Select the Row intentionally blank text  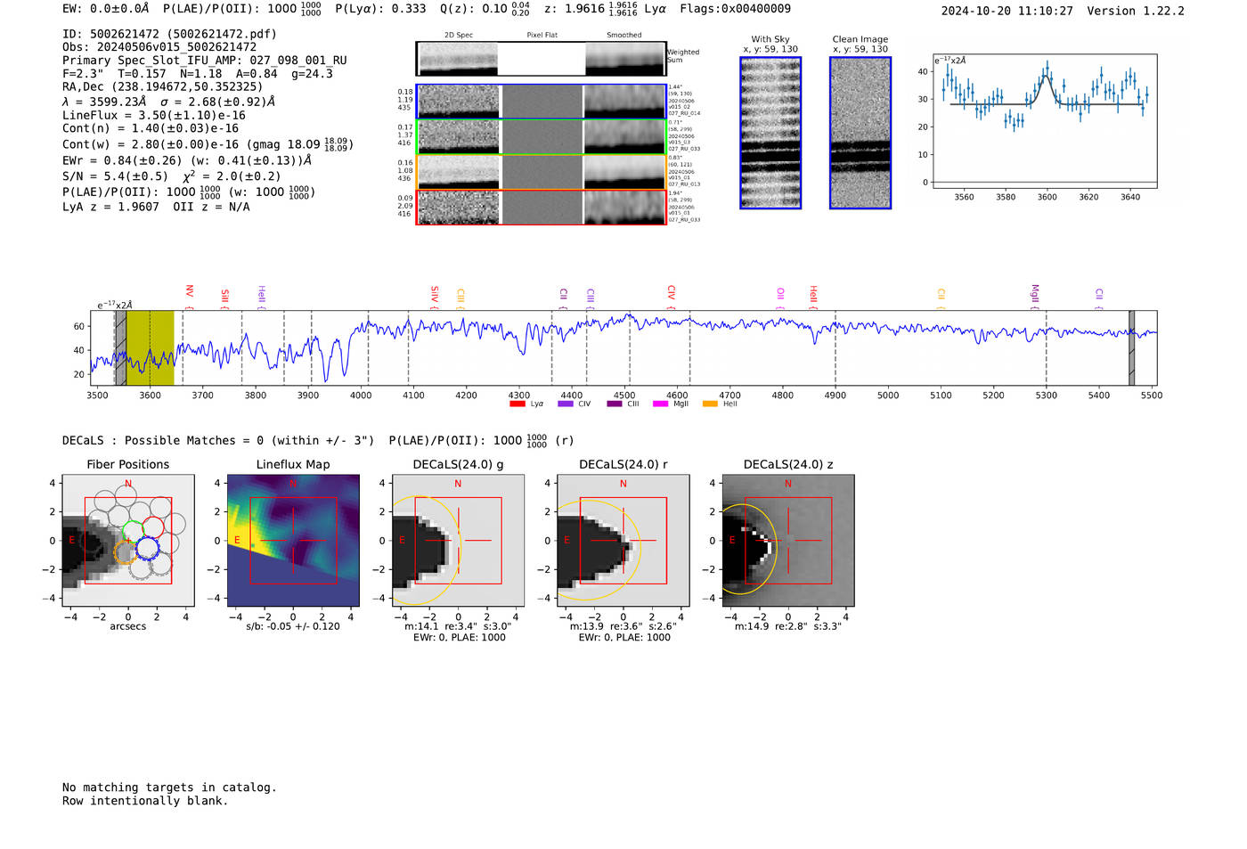point(145,801)
